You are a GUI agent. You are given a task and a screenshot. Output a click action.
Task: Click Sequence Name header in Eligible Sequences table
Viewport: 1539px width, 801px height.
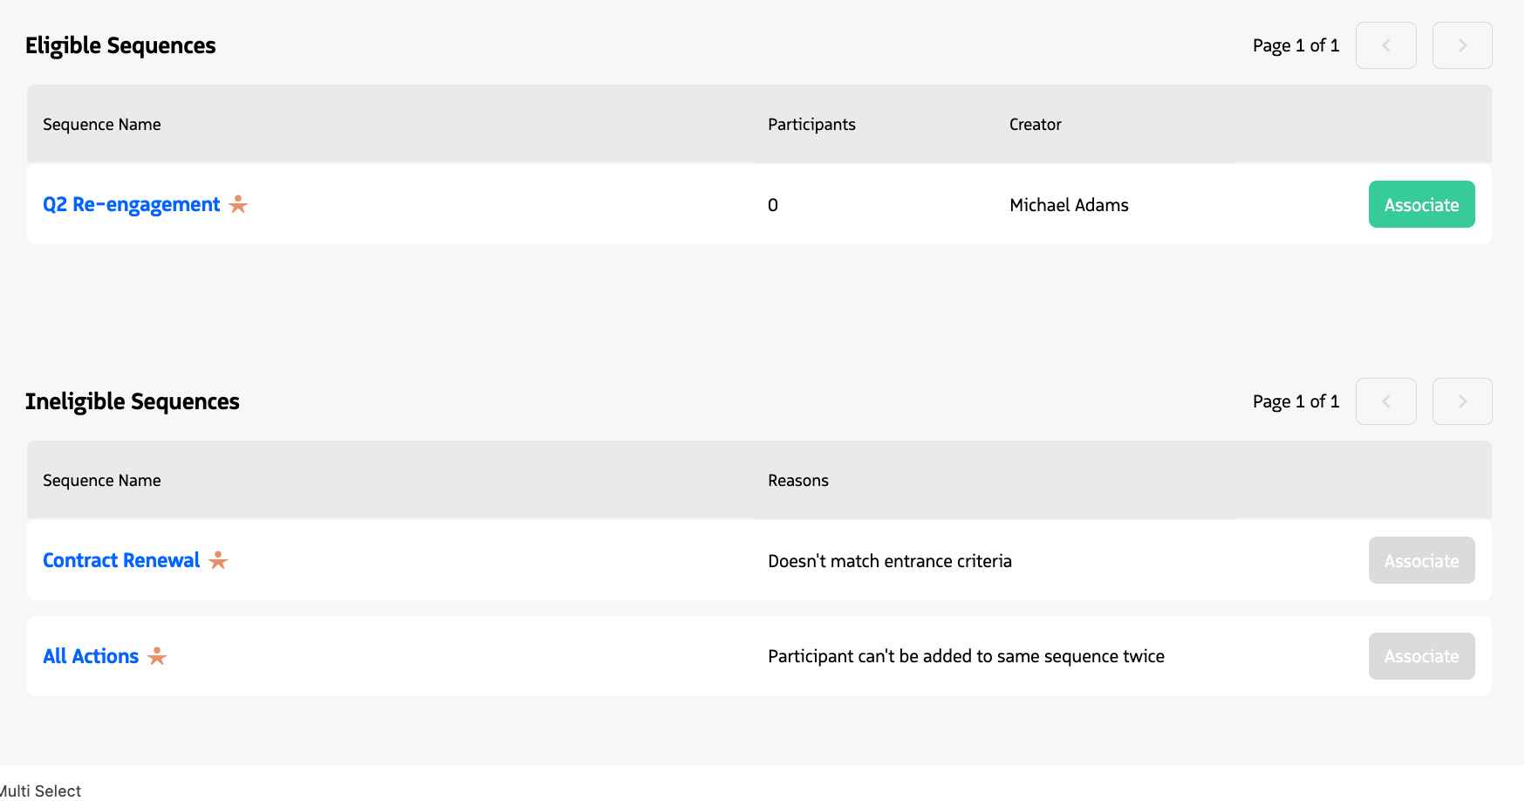pyautogui.click(x=102, y=124)
